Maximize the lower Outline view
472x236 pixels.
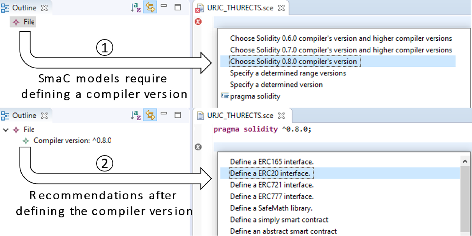click(x=178, y=115)
